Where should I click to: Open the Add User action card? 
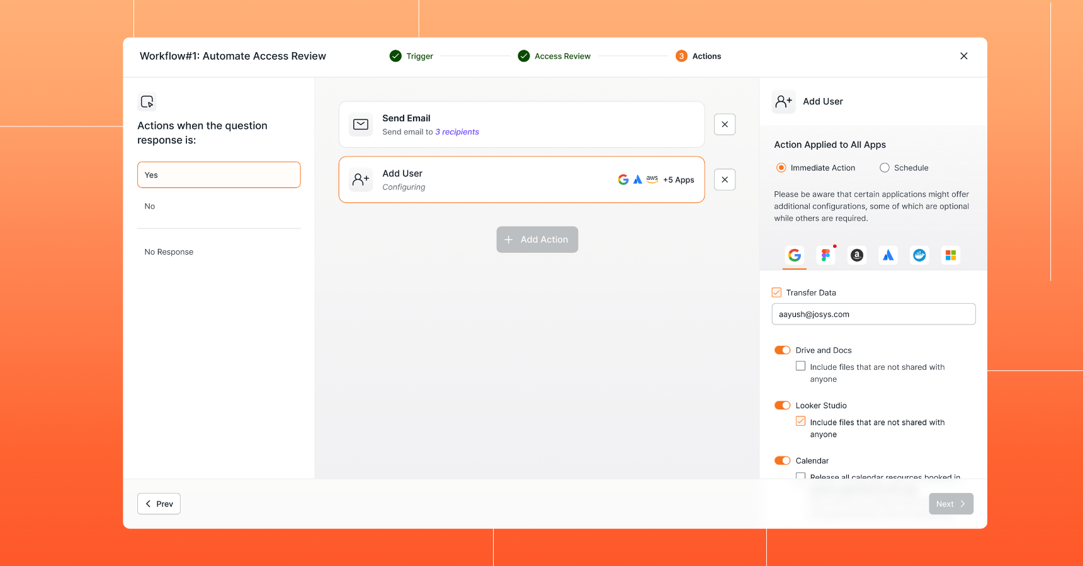pyautogui.click(x=521, y=180)
